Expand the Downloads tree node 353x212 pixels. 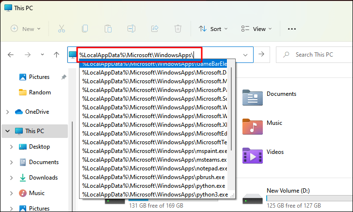[11, 178]
